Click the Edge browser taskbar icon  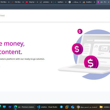24,107
